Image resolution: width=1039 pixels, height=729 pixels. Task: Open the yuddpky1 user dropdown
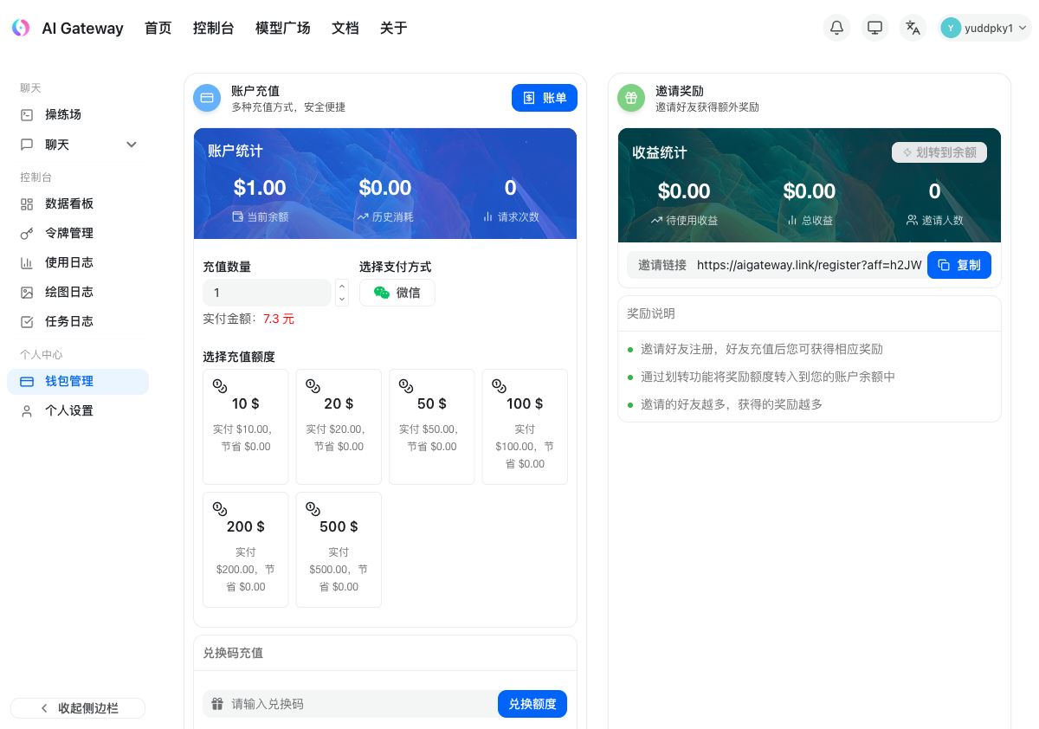coord(985,28)
